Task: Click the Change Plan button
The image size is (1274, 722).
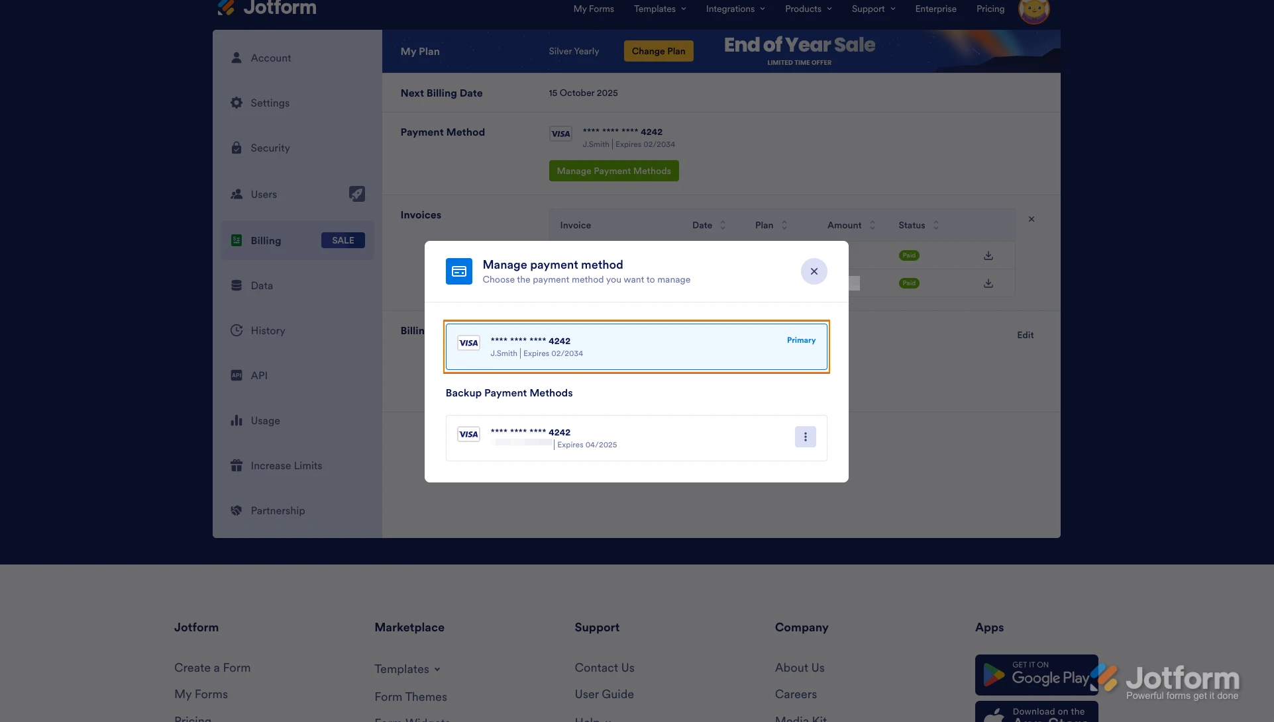Action: pyautogui.click(x=658, y=51)
